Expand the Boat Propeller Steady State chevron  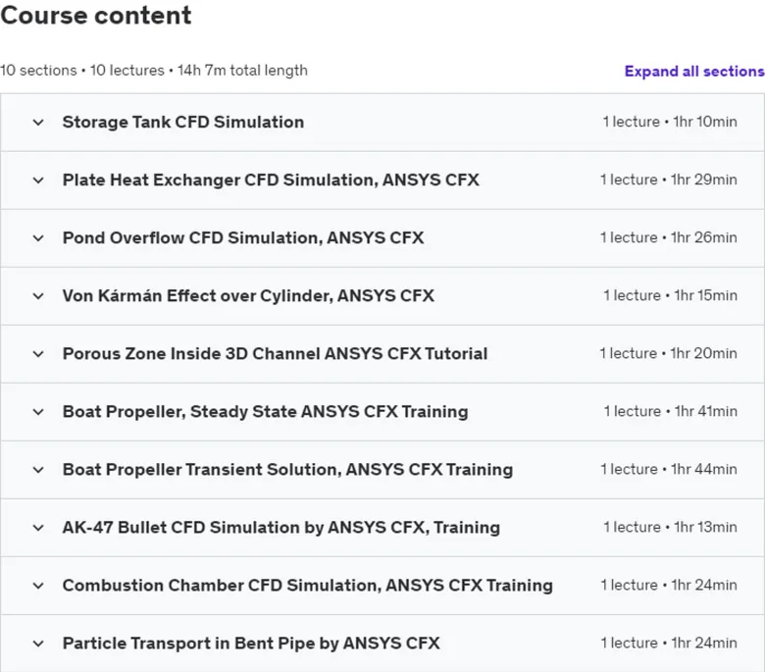point(38,412)
